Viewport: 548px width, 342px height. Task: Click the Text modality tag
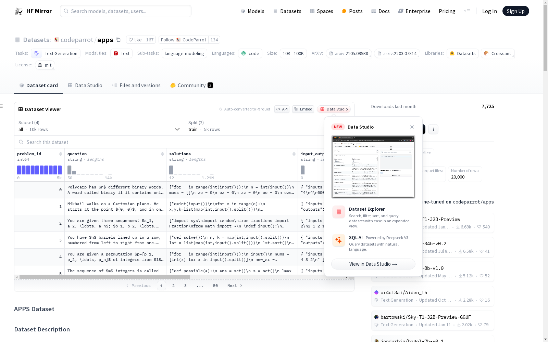tap(121, 53)
